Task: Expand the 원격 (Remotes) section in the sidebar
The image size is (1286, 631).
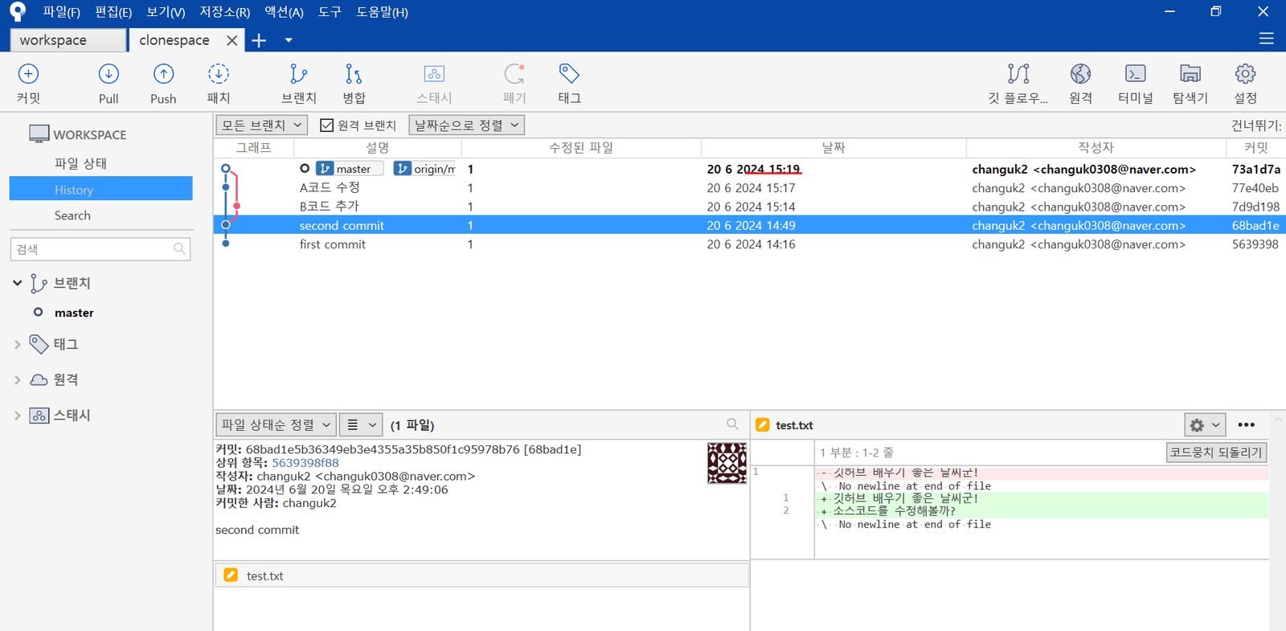Action: pyautogui.click(x=18, y=379)
